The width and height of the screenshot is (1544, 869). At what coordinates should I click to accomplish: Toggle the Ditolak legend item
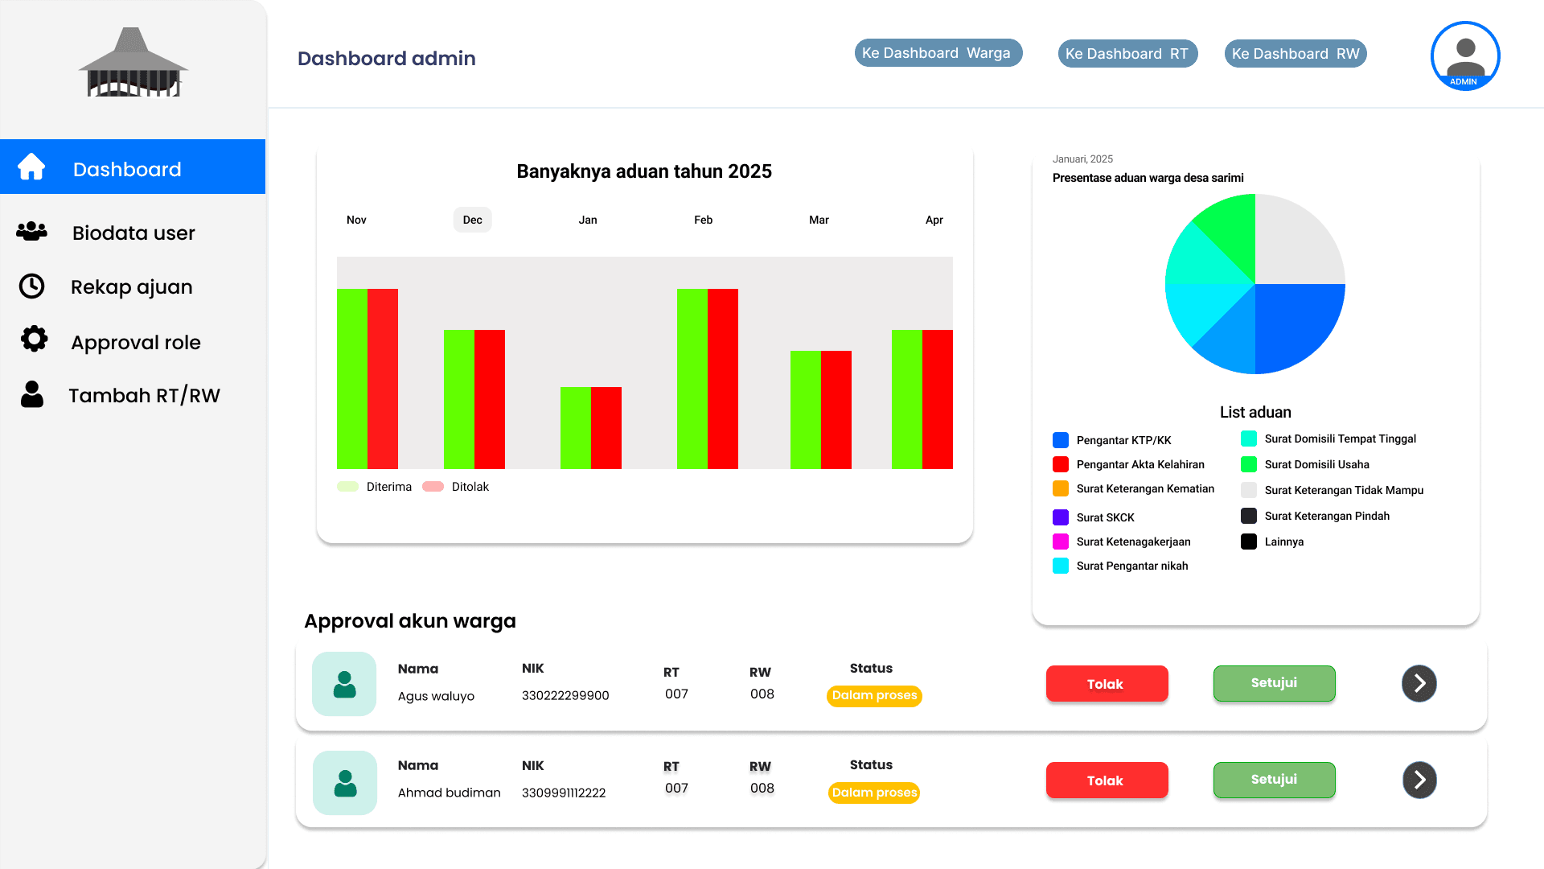click(x=456, y=487)
